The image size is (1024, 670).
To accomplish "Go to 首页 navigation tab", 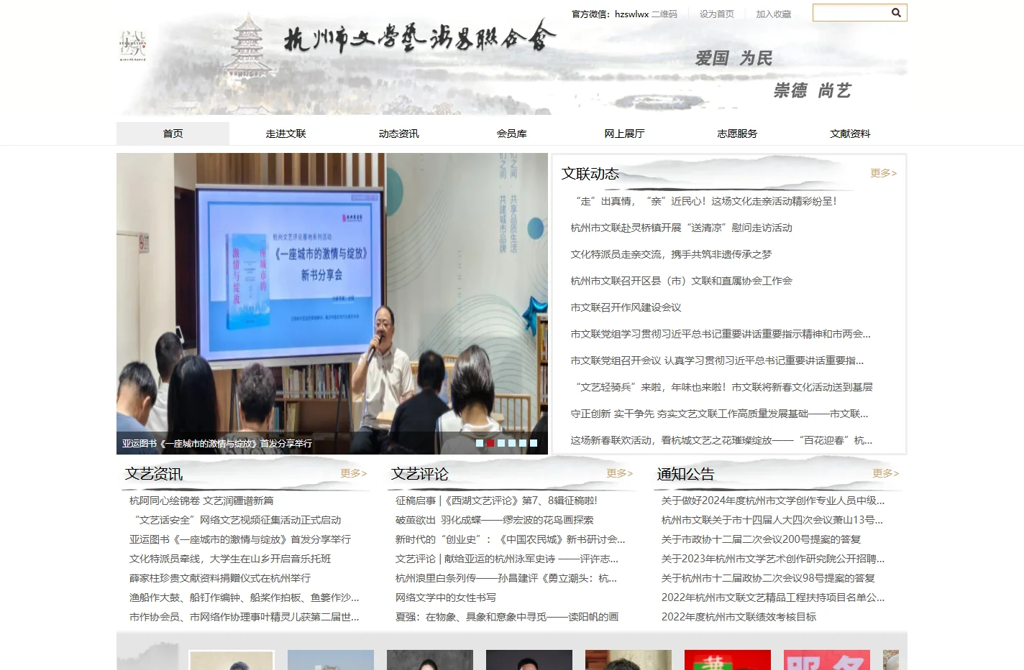I will (x=173, y=134).
